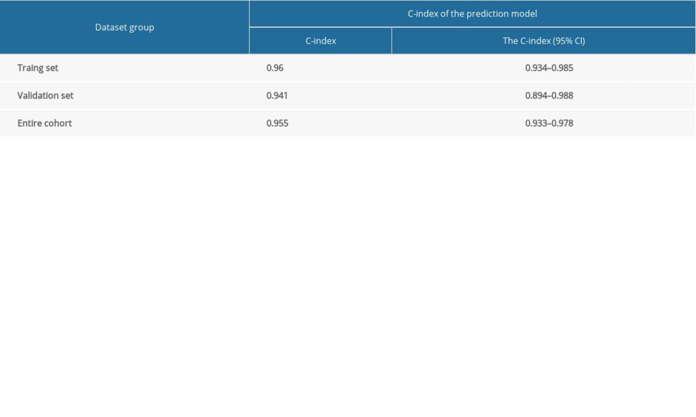Click the Training set table row
This screenshot has height=417, width=696.
click(348, 67)
